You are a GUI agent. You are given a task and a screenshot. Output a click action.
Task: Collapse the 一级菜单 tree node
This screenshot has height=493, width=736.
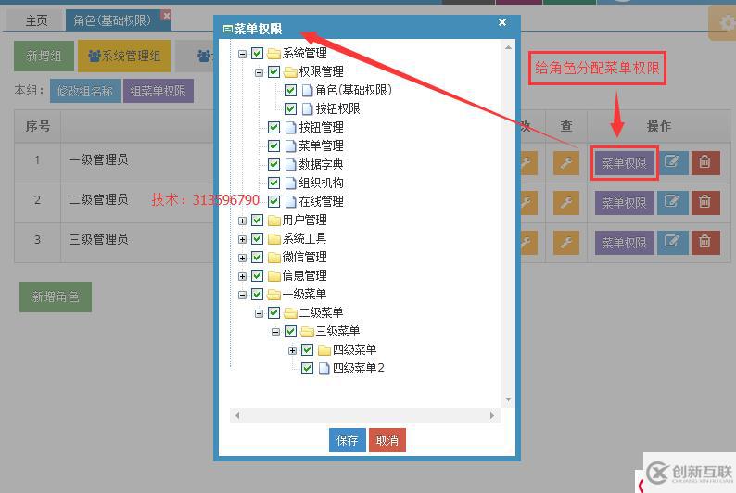[x=242, y=295]
